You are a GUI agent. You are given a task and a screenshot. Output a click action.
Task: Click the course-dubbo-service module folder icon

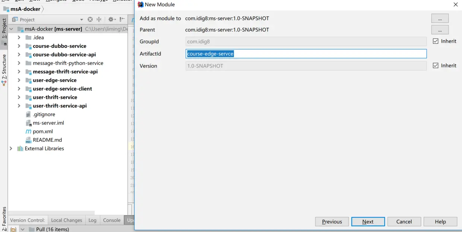[x=28, y=46]
